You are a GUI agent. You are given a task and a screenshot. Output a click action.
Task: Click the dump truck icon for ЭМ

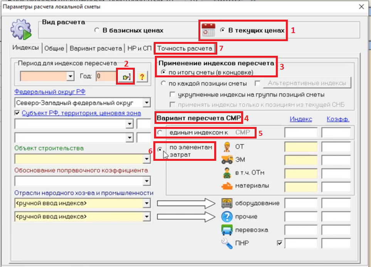[227, 159]
